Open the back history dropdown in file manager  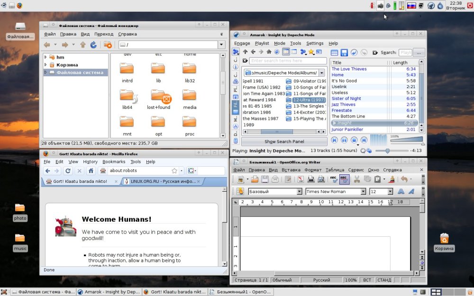pyautogui.click(x=55, y=45)
